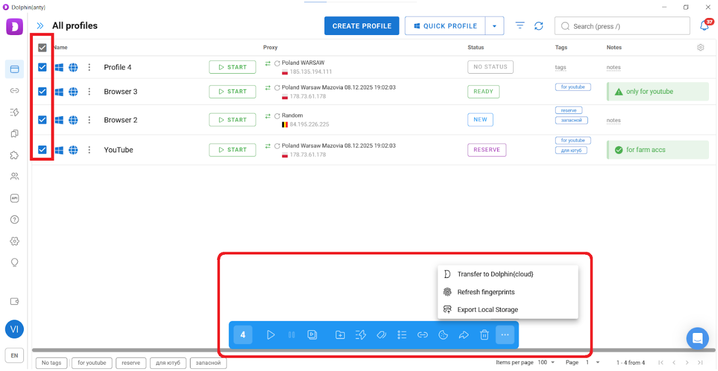718x371 pixels.
Task: Click the CREATE PROFILE button
Action: coord(361,26)
